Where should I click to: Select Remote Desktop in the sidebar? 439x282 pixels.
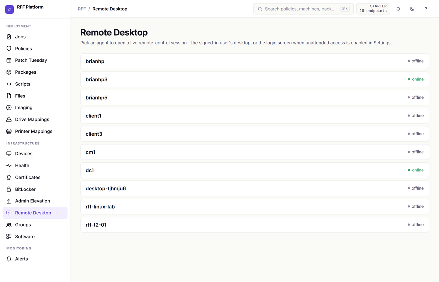pyautogui.click(x=35, y=213)
